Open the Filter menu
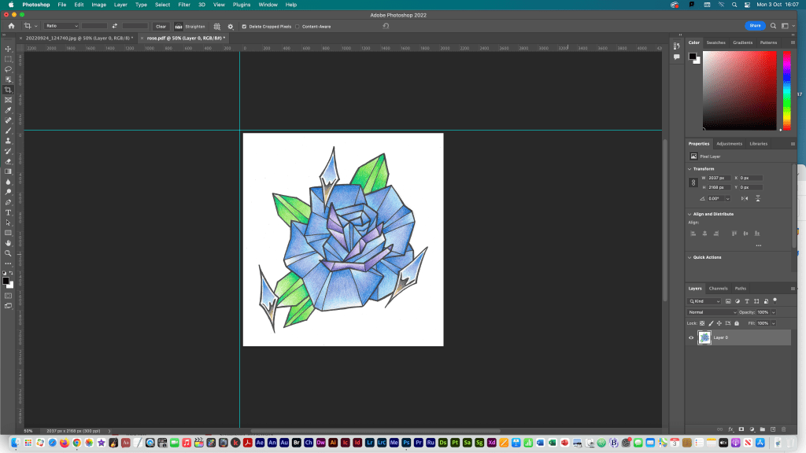The height and width of the screenshot is (453, 806). click(x=183, y=5)
